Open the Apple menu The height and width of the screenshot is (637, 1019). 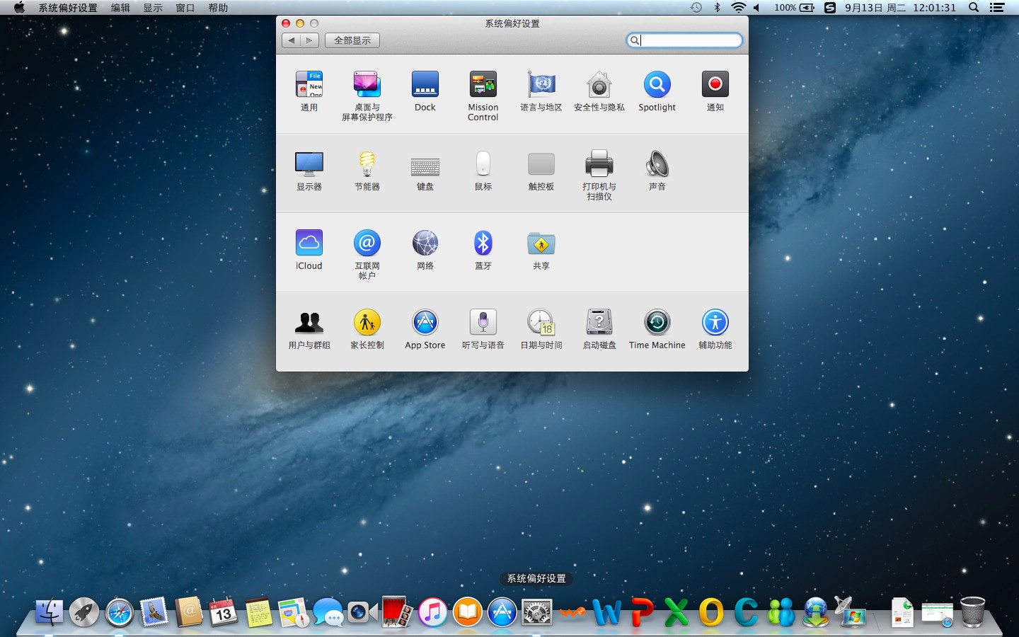[19, 8]
